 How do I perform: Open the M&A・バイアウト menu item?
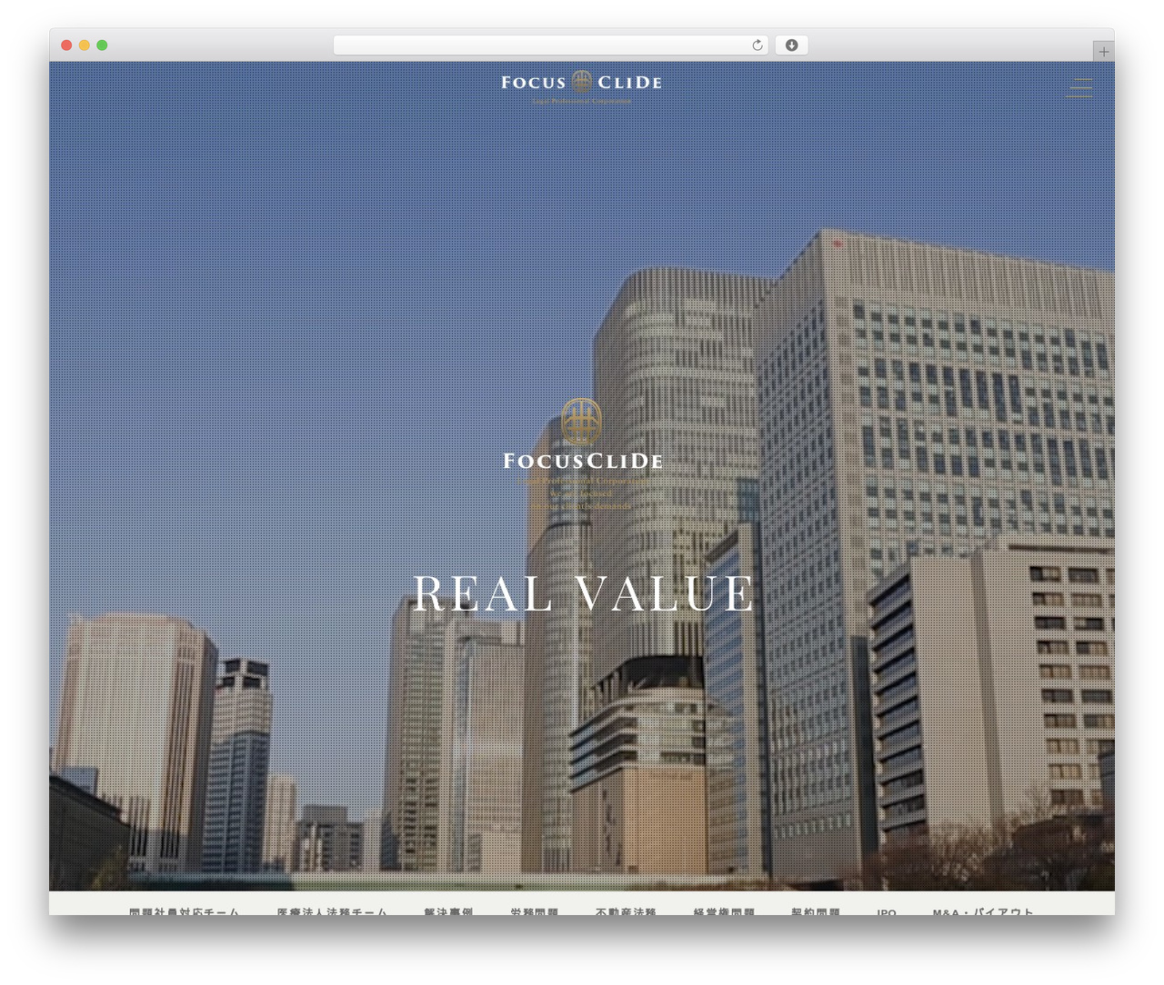[x=983, y=911]
